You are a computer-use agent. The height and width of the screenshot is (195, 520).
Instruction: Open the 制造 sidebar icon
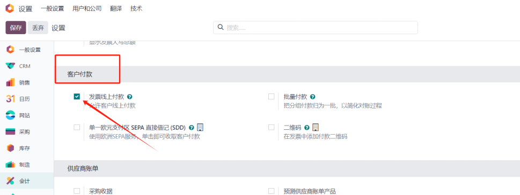(x=10, y=165)
